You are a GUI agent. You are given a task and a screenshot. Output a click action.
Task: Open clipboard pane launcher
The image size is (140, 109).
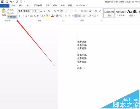pos(16,21)
